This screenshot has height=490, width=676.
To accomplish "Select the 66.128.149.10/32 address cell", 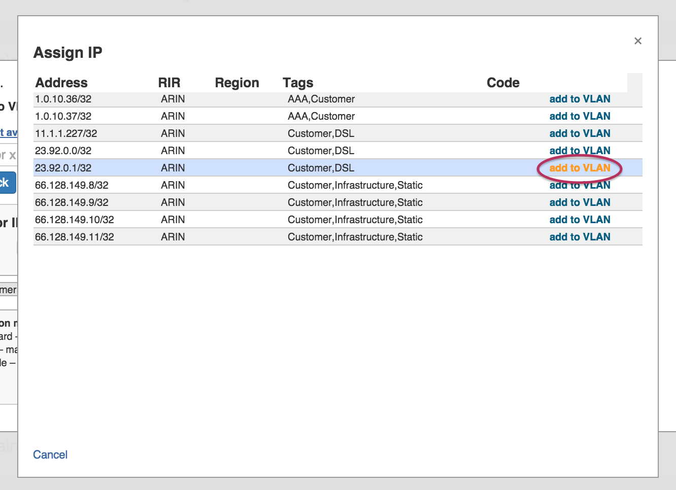I will tap(75, 220).
